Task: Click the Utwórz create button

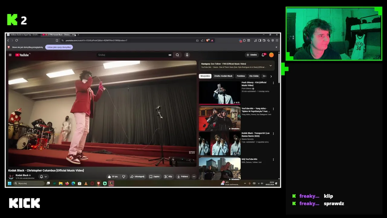Action: coord(252,55)
